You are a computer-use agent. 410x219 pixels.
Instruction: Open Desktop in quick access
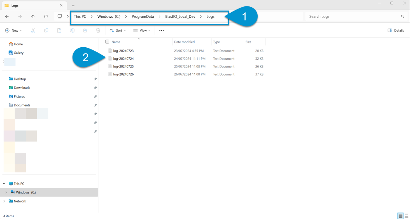[x=17, y=79]
